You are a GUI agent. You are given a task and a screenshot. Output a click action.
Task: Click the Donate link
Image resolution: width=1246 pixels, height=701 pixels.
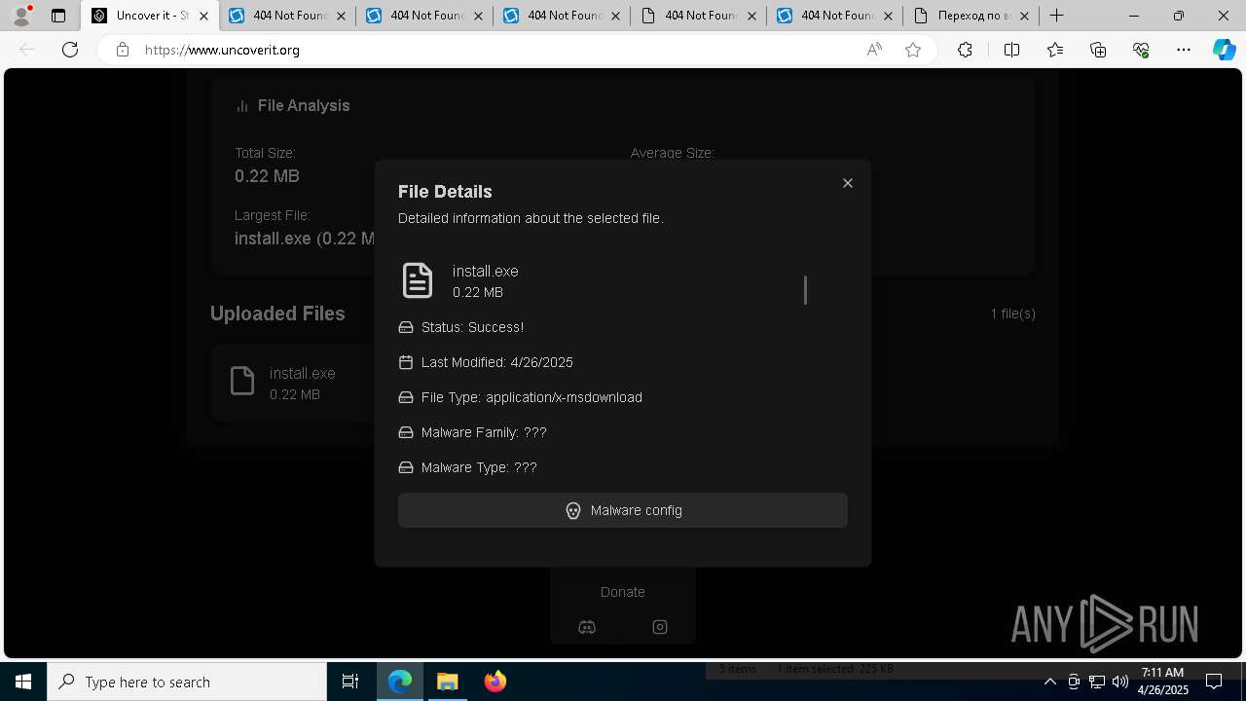[623, 592]
